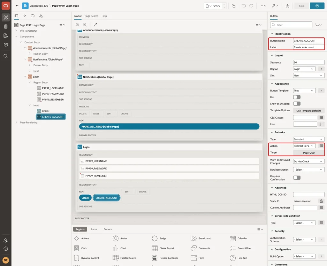The width and height of the screenshot is (327, 266).
Task: Open the Help tab
Action: point(104,16)
